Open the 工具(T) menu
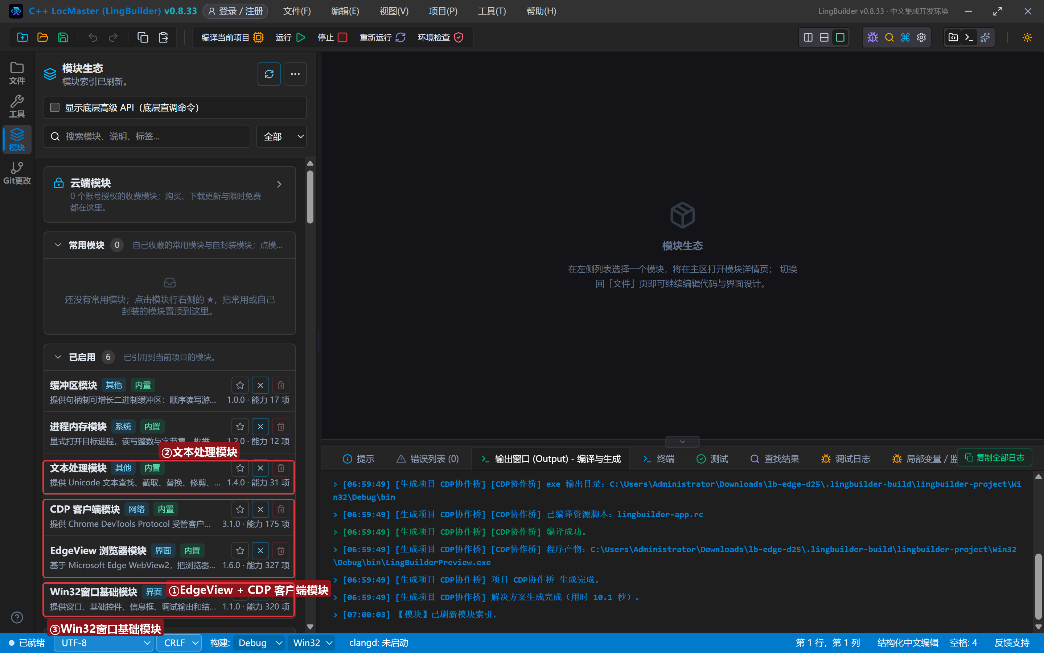The image size is (1044, 653). (x=491, y=11)
